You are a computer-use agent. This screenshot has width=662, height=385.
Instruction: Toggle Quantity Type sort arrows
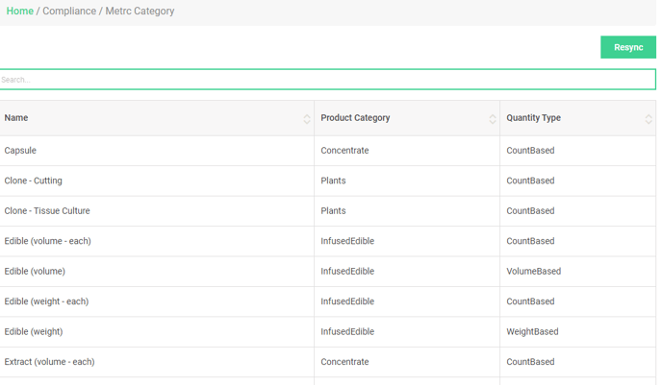[649, 119]
